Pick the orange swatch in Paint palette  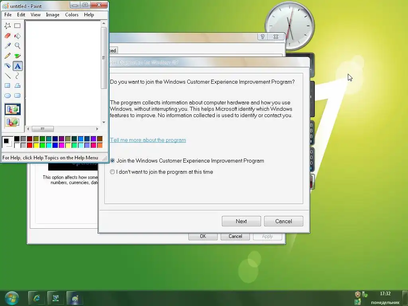click(x=100, y=145)
